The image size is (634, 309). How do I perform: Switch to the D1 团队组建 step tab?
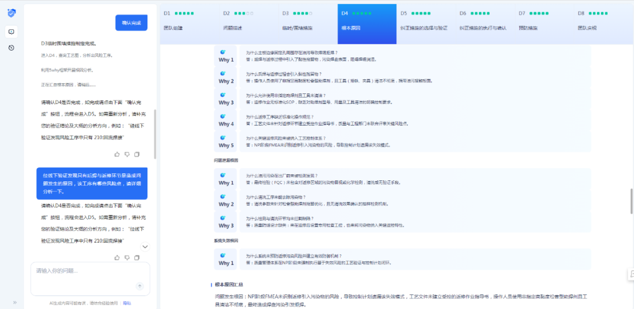pos(189,20)
